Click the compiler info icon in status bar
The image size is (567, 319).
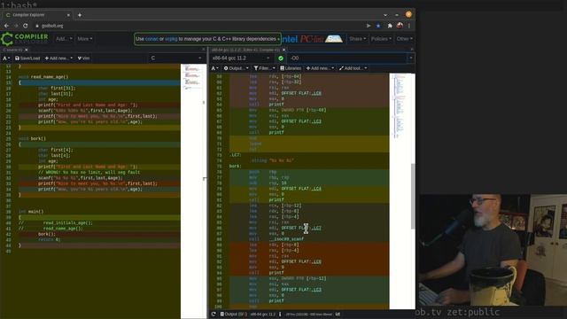pyautogui.click(x=280, y=315)
